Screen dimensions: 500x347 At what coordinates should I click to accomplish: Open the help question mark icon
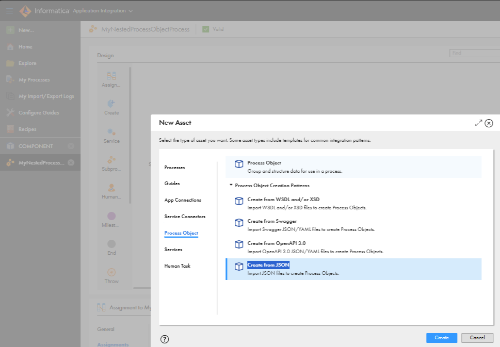pos(165,339)
